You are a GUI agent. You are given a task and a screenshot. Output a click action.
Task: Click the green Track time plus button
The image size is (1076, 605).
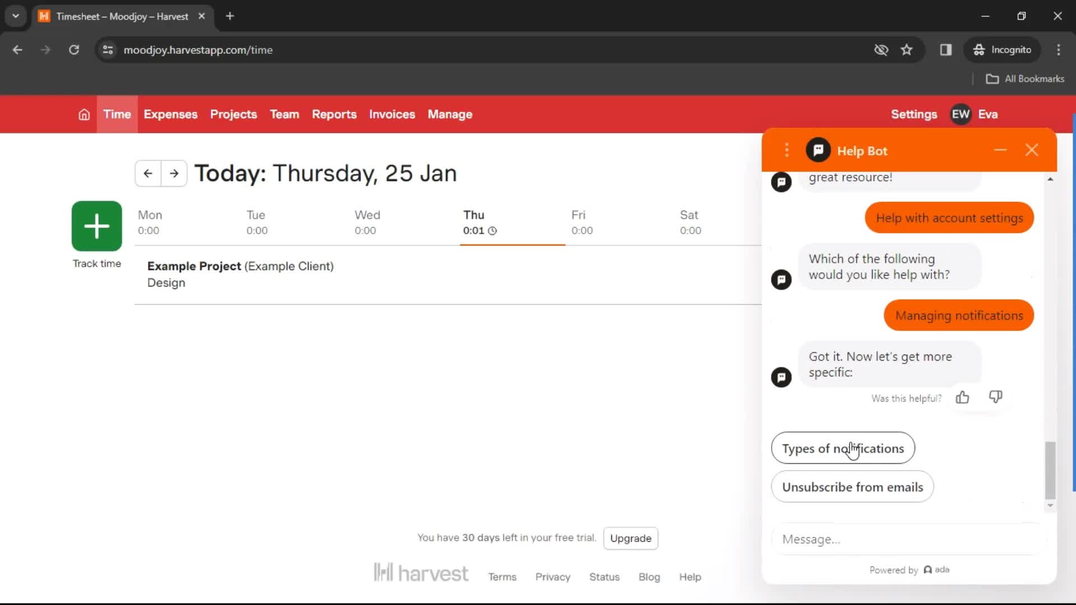point(97,226)
